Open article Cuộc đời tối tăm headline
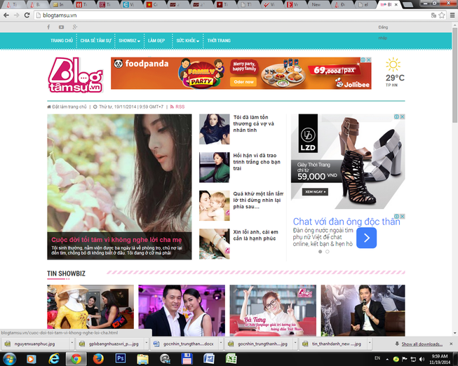 [x=116, y=240]
